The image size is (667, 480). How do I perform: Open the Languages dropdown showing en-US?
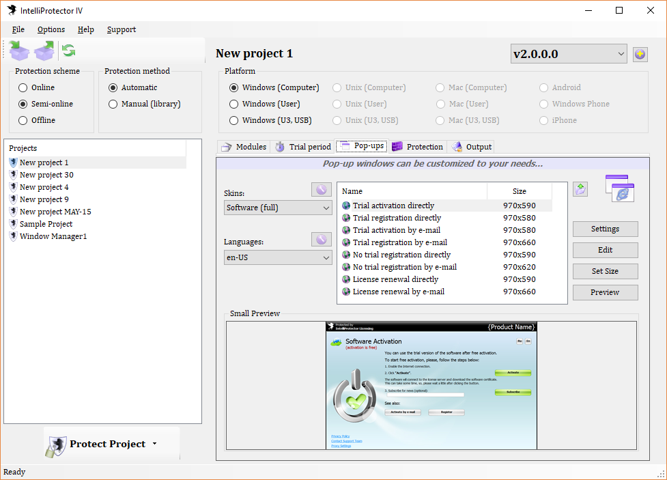tap(278, 257)
